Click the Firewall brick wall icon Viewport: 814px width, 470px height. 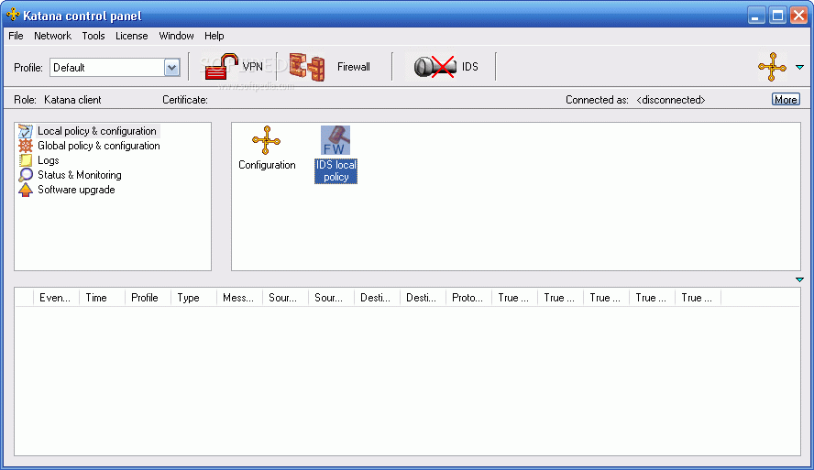[307, 67]
